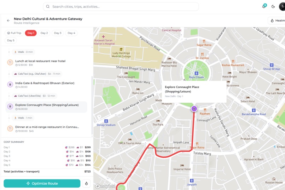Click the Walk 0 min segment
Image resolution: width=285 pixels, height=190 pixels.
pos(23,52)
